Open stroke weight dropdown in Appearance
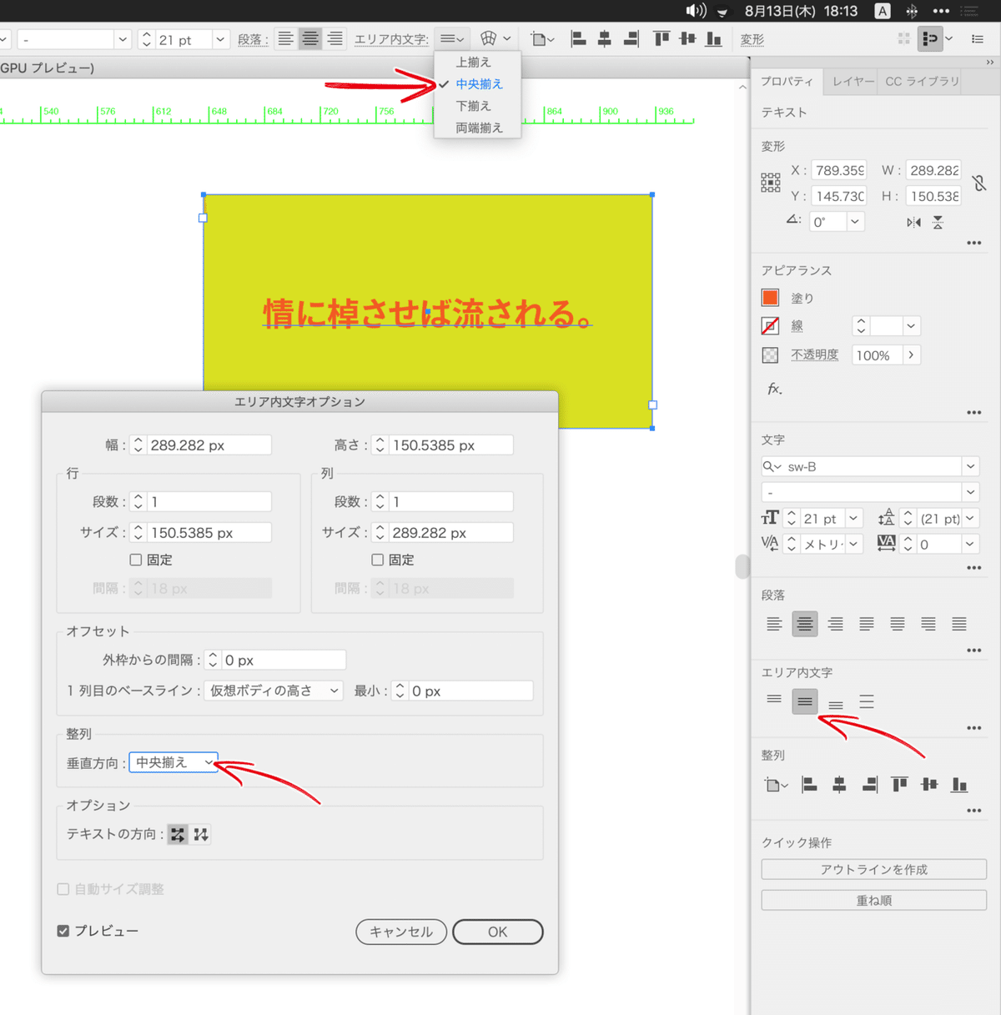 (911, 326)
